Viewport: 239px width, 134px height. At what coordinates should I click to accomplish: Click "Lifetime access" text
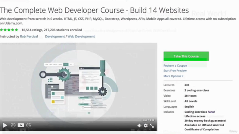[x=195, y=117]
